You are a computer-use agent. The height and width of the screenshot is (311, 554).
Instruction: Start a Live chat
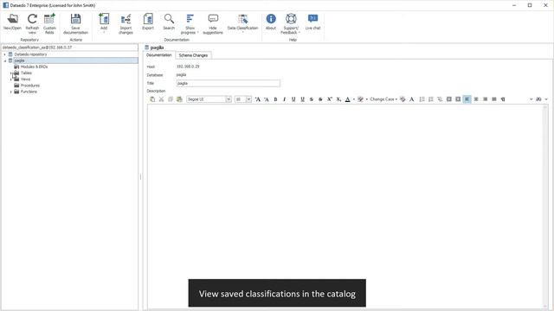[313, 22]
